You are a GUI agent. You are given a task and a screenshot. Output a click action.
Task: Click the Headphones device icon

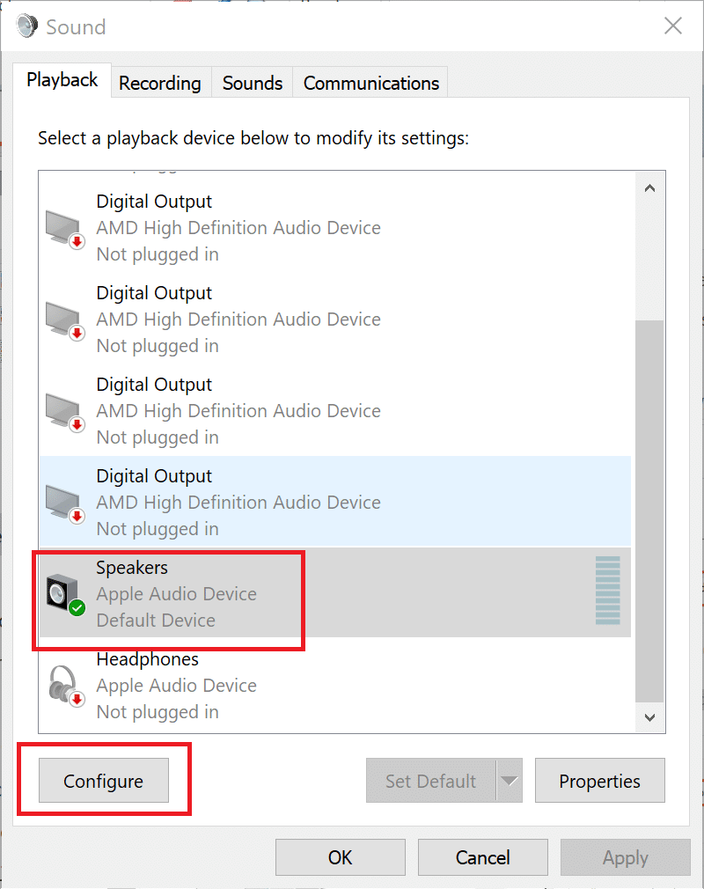coord(66,685)
